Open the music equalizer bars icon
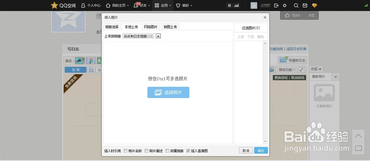The width and height of the screenshot is (370, 161). pyautogui.click(x=236, y=6)
